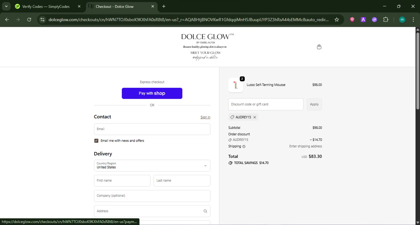Click the Sign in link
The width and height of the screenshot is (420, 225).
205,117
